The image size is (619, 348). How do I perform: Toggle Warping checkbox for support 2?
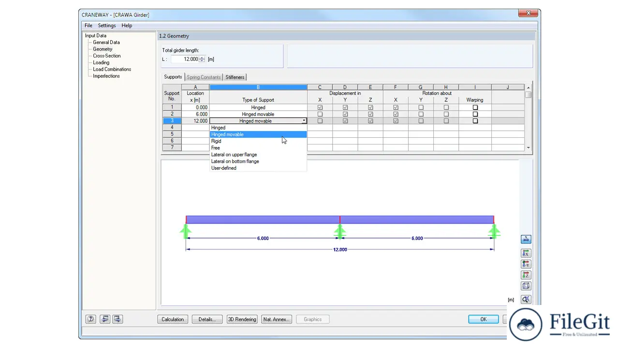475,114
